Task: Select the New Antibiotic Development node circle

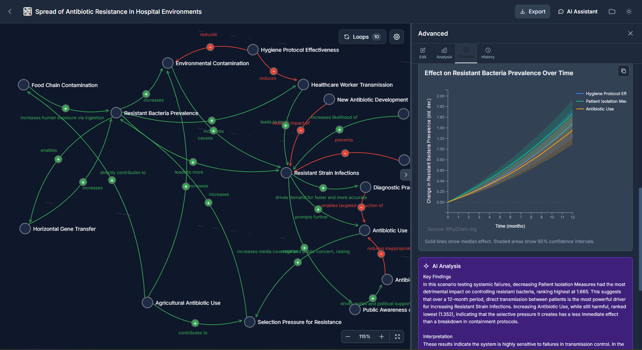Action: pyautogui.click(x=329, y=99)
